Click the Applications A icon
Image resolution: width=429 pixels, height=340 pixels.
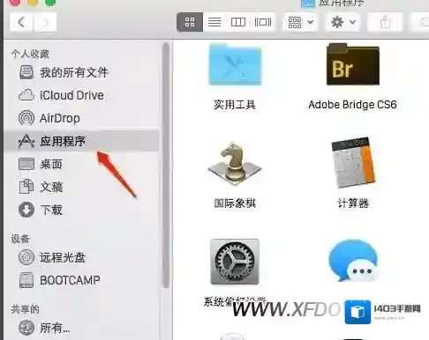(26, 141)
